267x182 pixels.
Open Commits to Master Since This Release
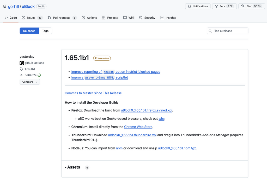[x=93, y=93]
